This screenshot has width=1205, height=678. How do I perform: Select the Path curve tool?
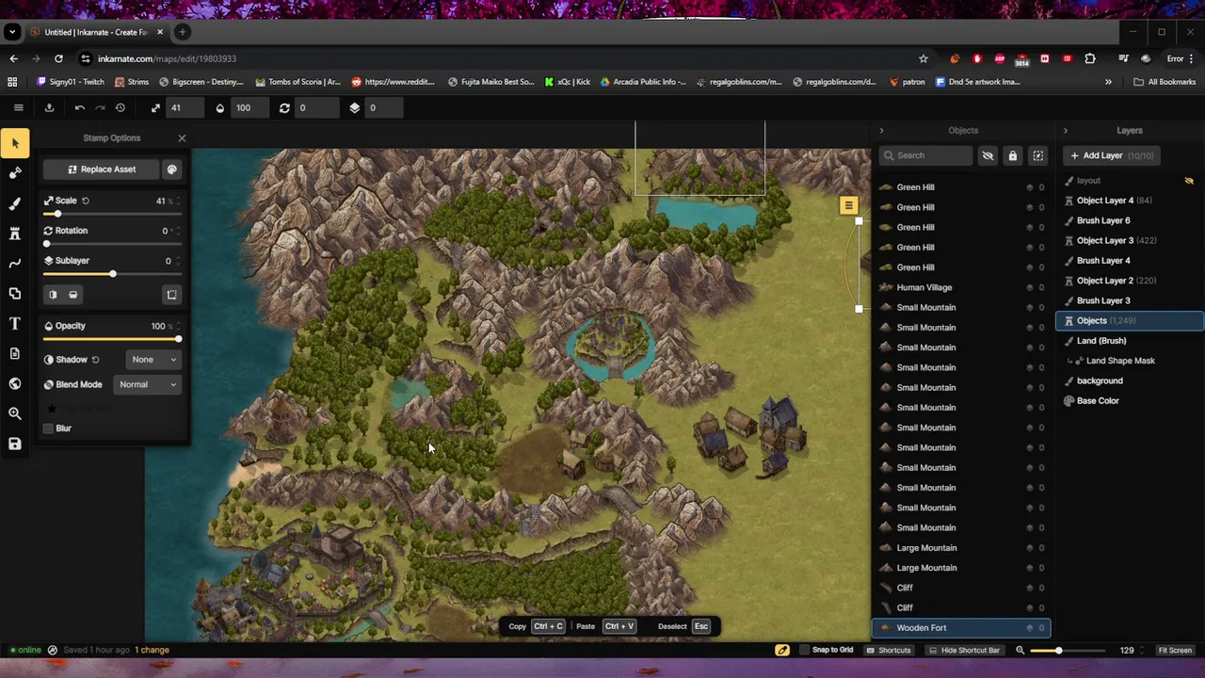pos(15,264)
